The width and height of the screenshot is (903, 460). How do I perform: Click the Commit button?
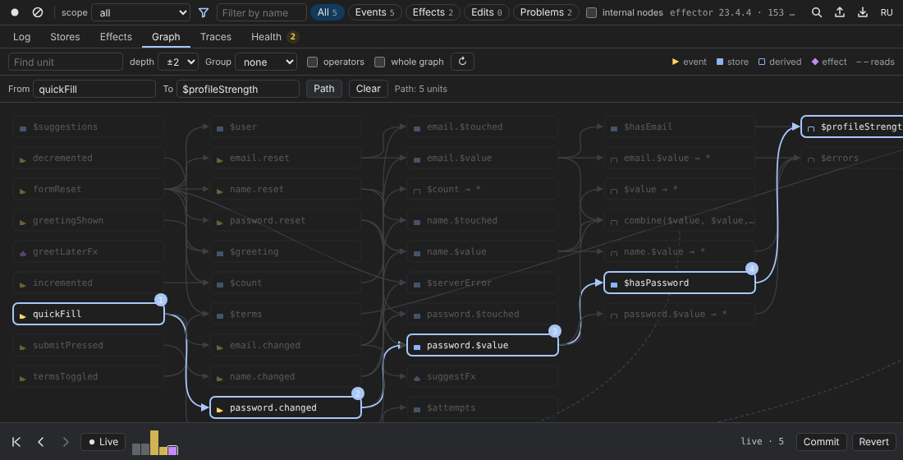pos(821,442)
